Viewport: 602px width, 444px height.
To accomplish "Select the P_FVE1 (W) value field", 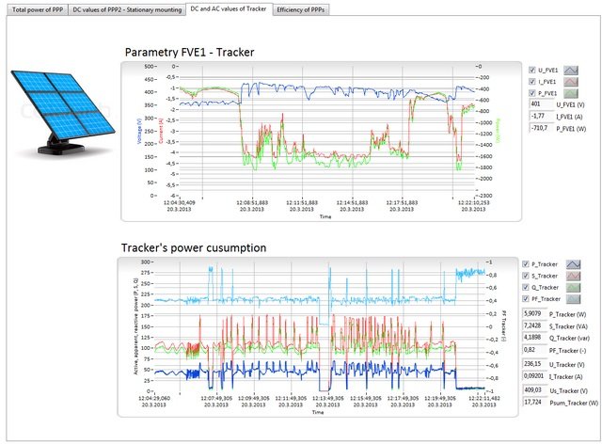I will click(542, 128).
